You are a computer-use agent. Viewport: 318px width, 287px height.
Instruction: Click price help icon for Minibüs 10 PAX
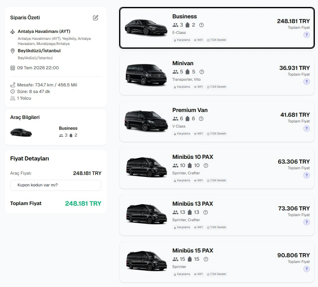tap(307, 175)
